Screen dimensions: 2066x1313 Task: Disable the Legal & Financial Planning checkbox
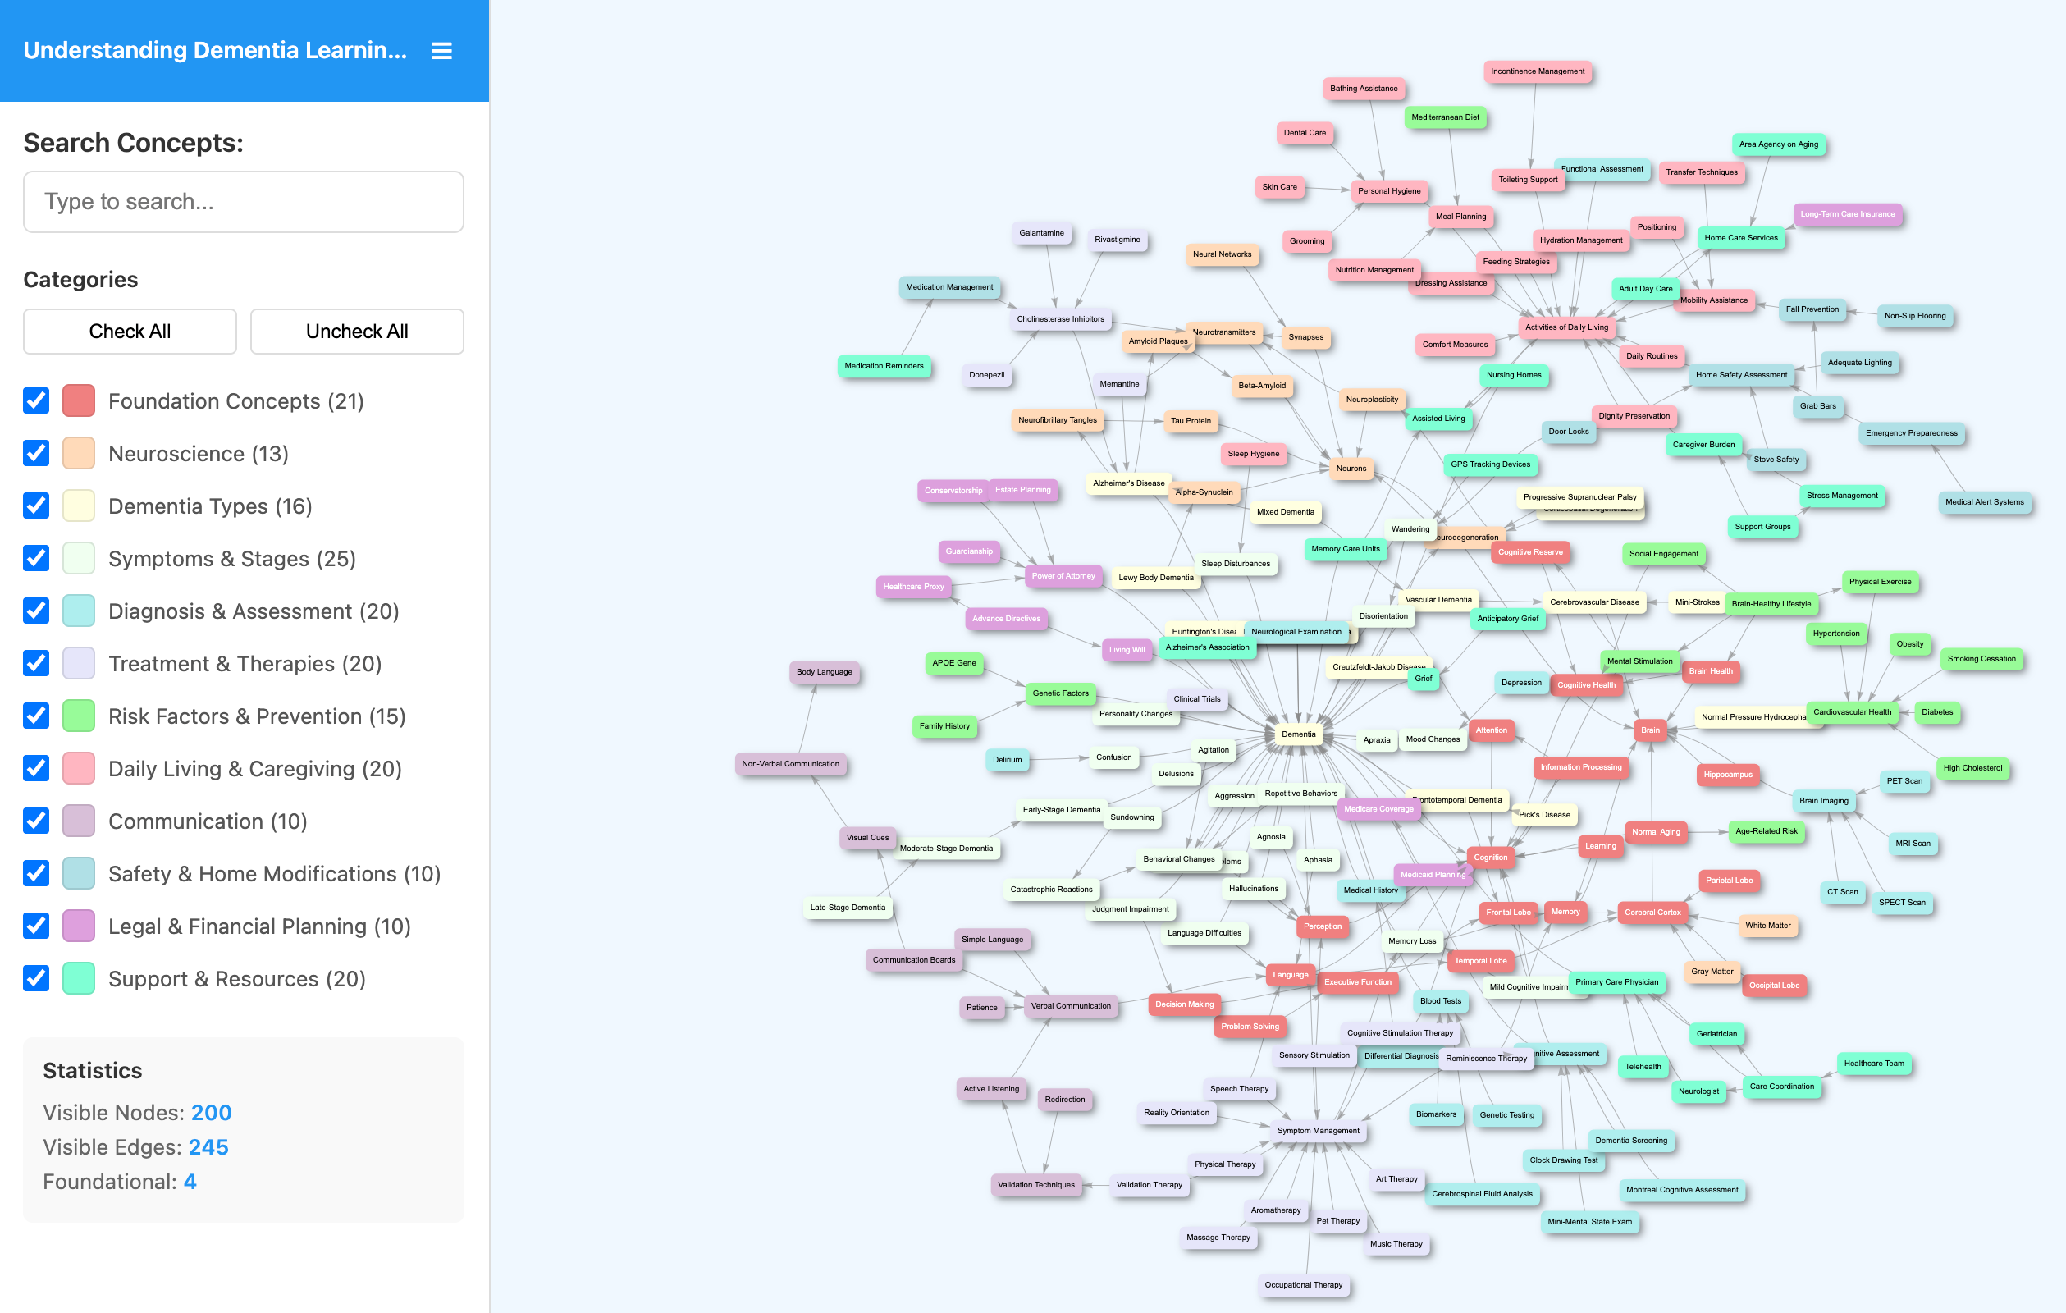pyautogui.click(x=36, y=926)
